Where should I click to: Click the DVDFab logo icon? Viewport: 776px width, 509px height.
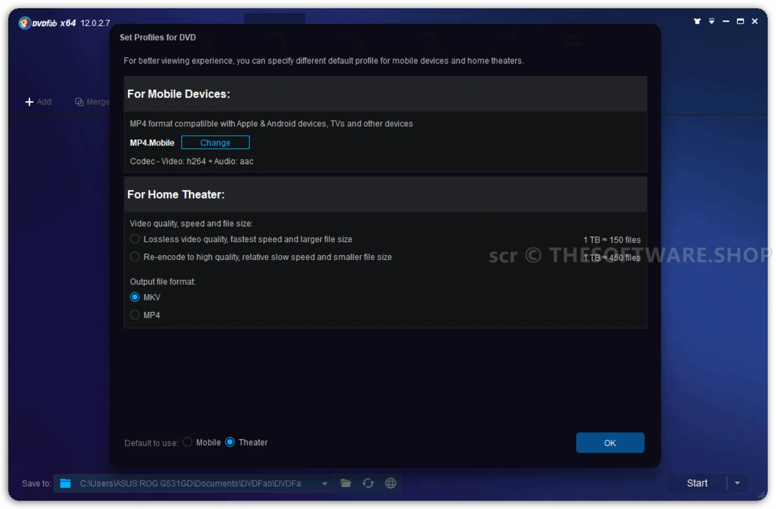[24, 23]
